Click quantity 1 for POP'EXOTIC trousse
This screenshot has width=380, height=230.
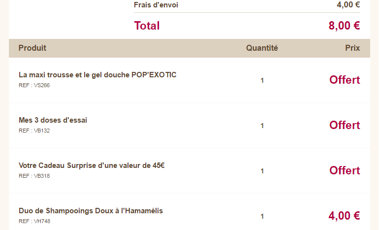click(x=262, y=80)
